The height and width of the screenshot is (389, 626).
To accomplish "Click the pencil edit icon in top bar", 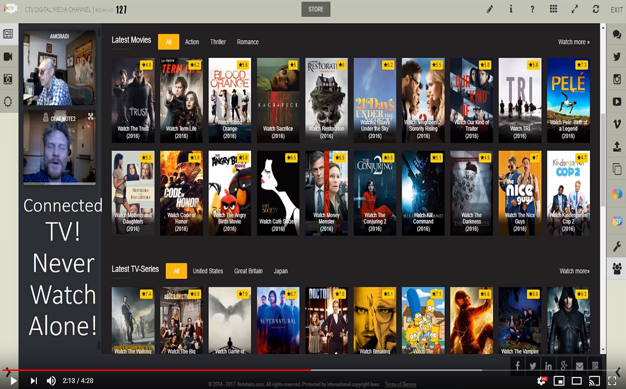I will click(x=490, y=9).
